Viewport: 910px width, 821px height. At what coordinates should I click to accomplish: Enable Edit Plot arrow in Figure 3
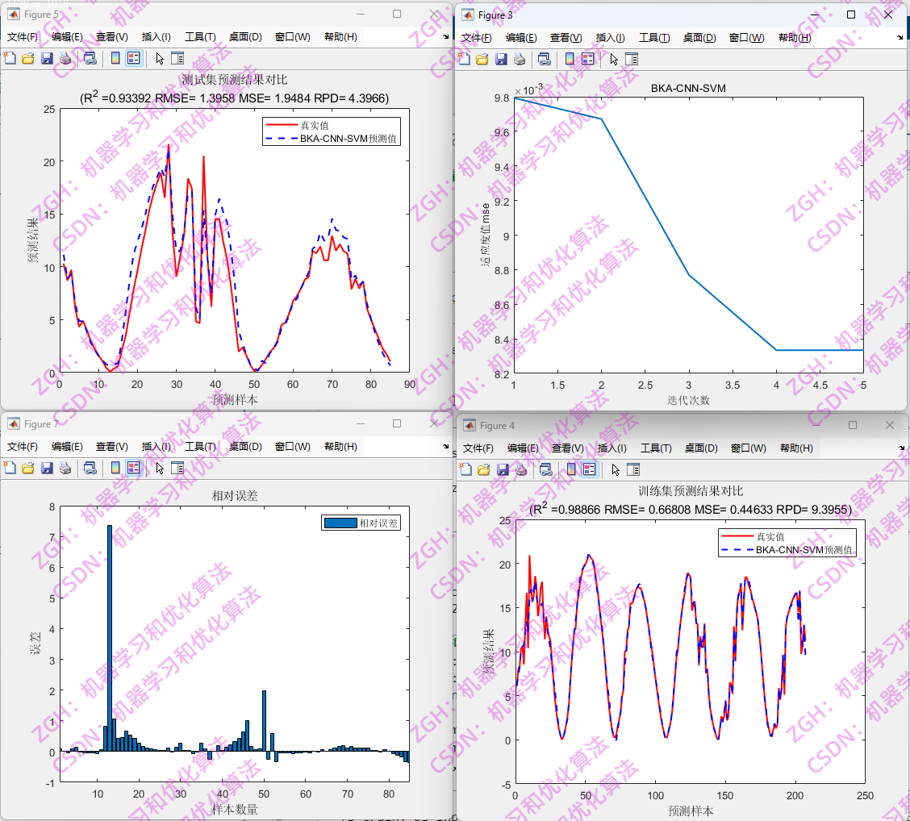[614, 59]
